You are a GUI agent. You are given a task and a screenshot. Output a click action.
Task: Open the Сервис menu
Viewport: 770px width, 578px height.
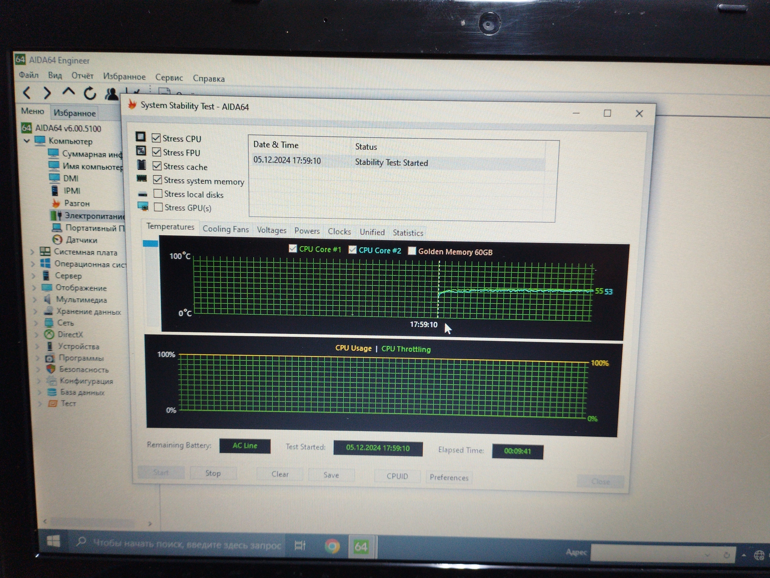click(x=169, y=77)
